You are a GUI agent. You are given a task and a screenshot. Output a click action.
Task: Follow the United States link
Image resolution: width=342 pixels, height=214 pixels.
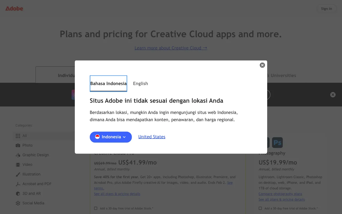point(152,137)
